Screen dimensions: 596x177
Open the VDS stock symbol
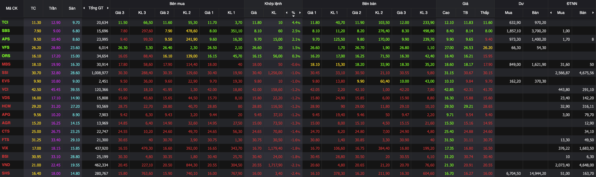6,98
